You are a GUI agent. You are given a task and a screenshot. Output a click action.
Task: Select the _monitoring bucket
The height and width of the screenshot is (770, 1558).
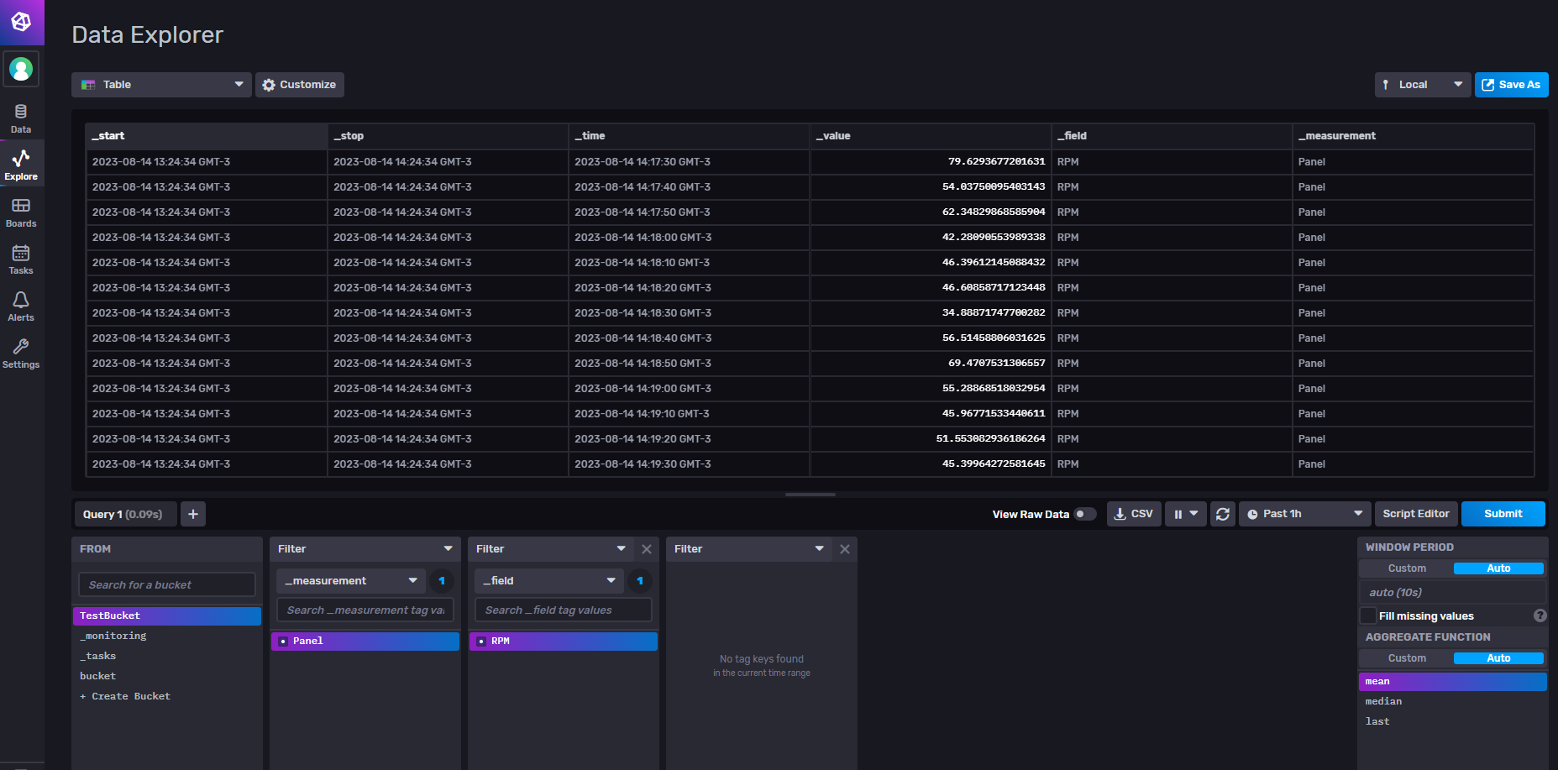coord(113,636)
